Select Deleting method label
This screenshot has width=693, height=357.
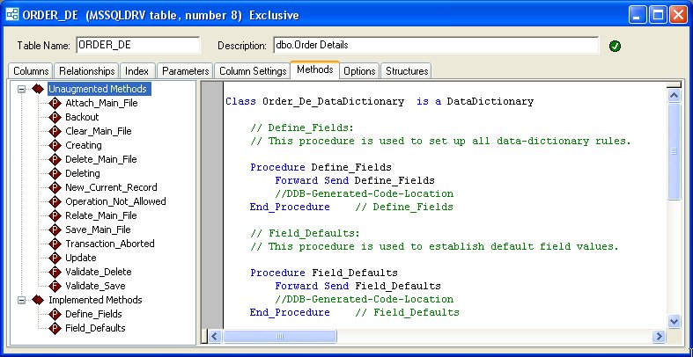tap(83, 173)
